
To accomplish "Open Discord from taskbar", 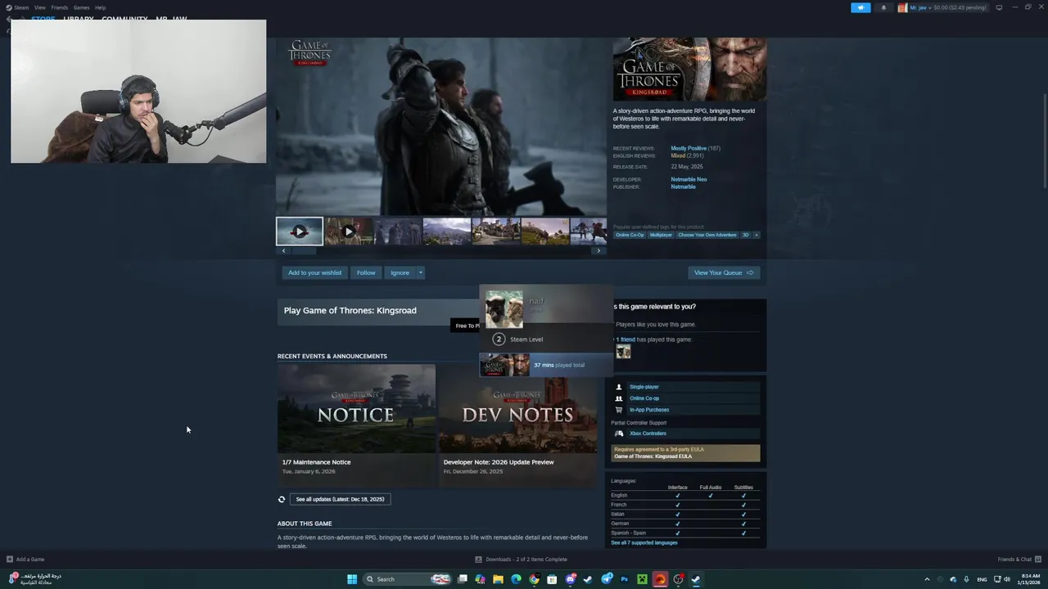I will point(571,579).
